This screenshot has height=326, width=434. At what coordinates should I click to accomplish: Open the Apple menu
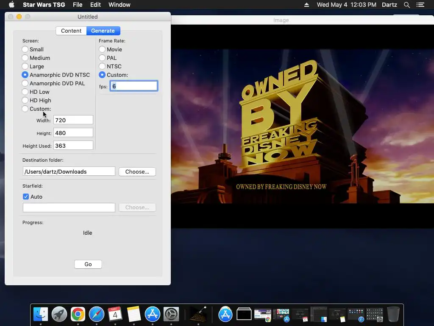click(x=11, y=5)
